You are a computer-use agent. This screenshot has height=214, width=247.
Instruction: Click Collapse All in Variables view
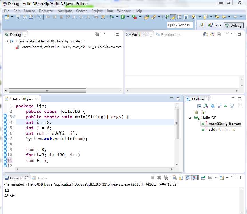219,34
